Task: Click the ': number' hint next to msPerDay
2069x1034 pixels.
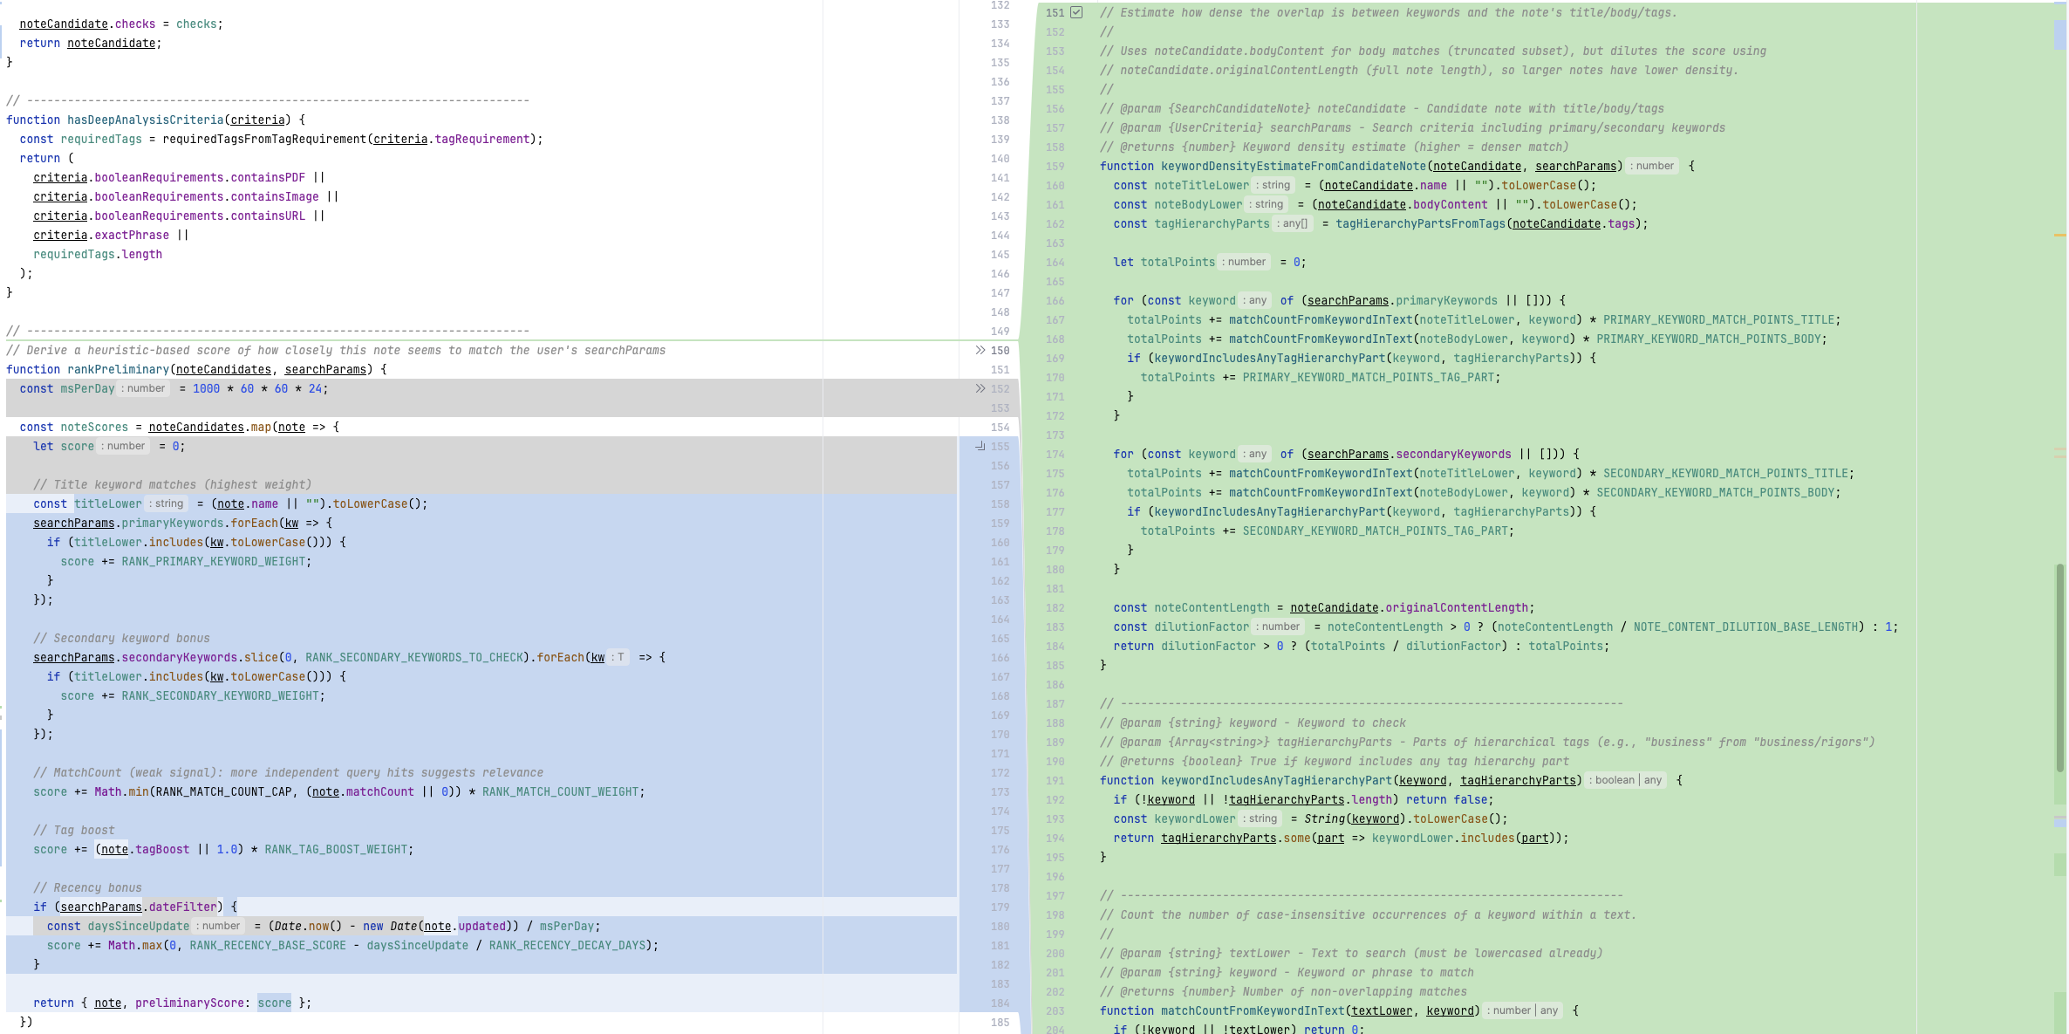Action: coord(144,388)
